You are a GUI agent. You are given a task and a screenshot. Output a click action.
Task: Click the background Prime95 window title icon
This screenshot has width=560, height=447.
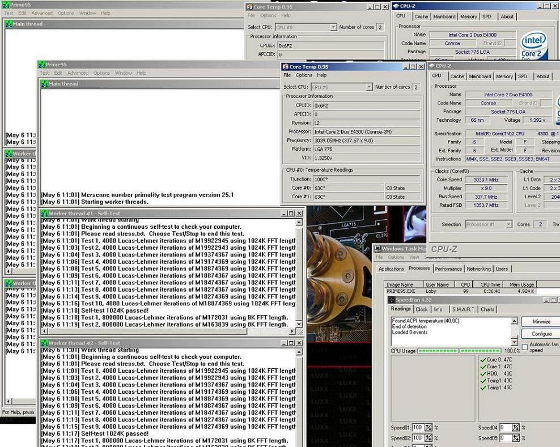6,5
